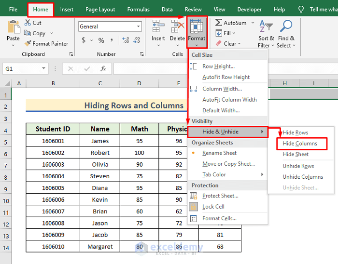Switch to the Review tab

[193, 10]
